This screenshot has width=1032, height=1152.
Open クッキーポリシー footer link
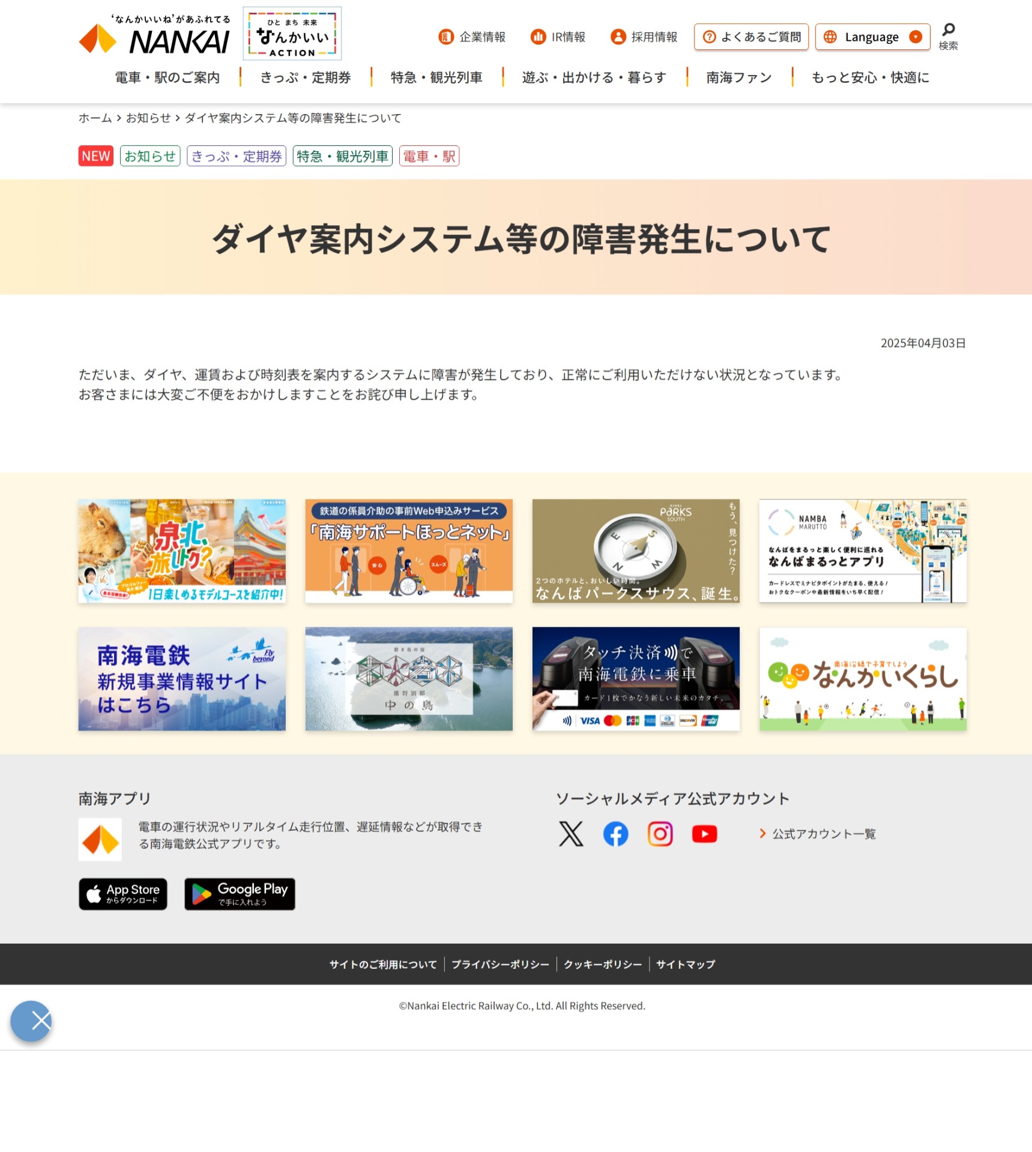coord(603,964)
